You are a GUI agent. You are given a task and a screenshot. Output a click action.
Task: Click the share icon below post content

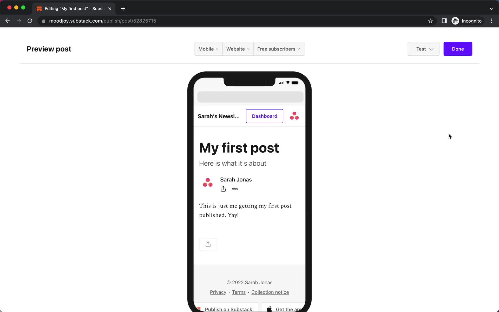coord(208,244)
